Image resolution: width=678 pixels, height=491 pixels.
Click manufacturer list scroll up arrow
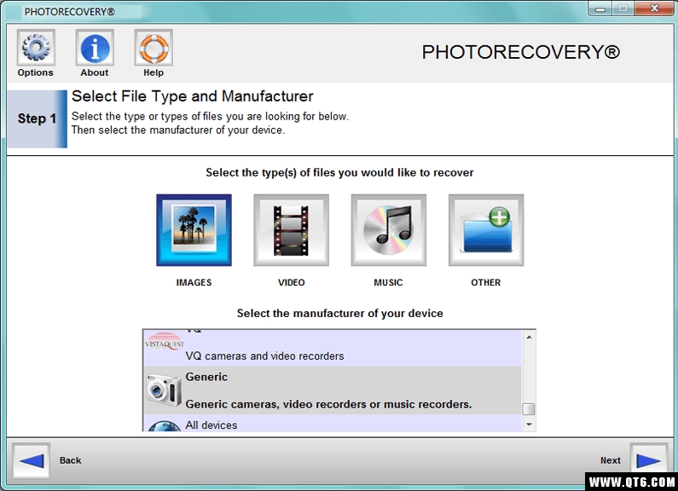529,337
